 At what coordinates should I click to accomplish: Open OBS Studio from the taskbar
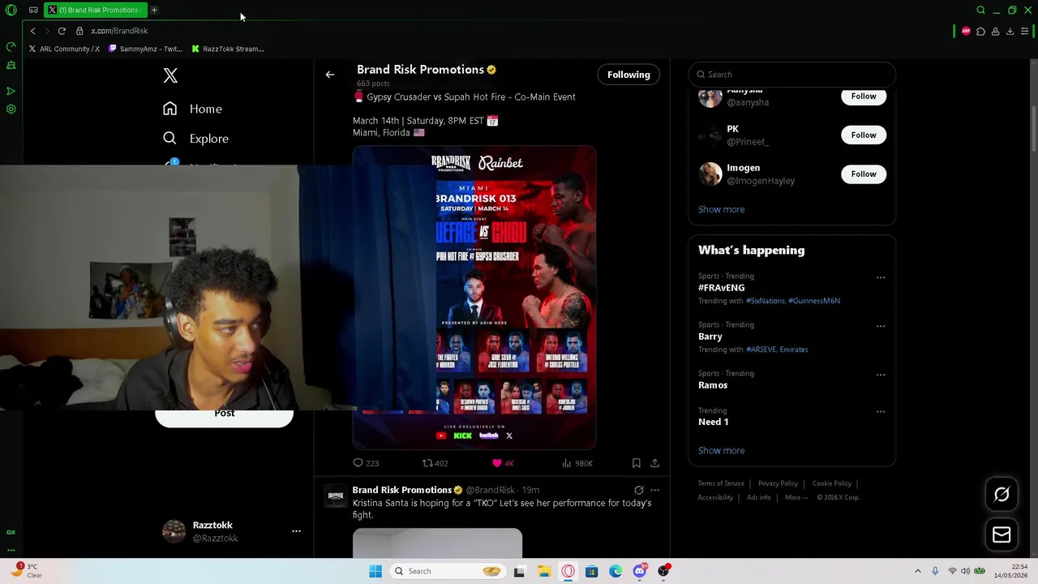664,571
